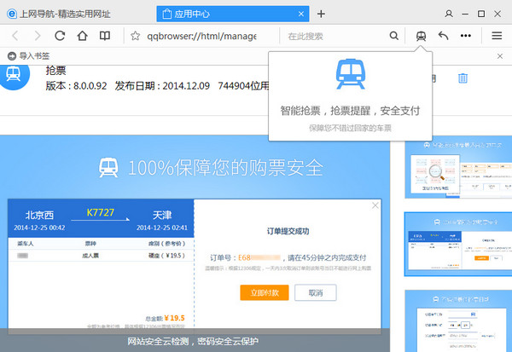
Task: Open the hamburger main menu
Action: (x=497, y=36)
